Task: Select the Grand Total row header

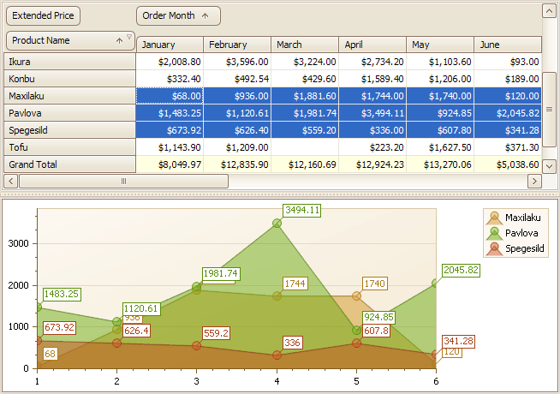Action: click(x=70, y=164)
